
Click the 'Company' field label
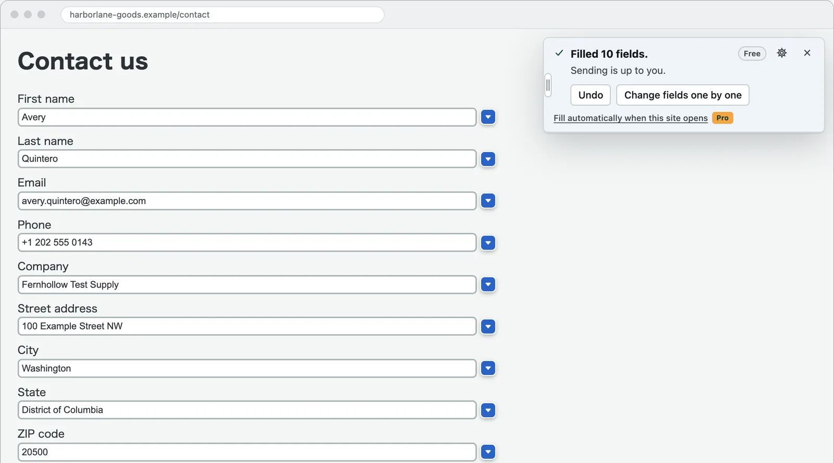[43, 267]
